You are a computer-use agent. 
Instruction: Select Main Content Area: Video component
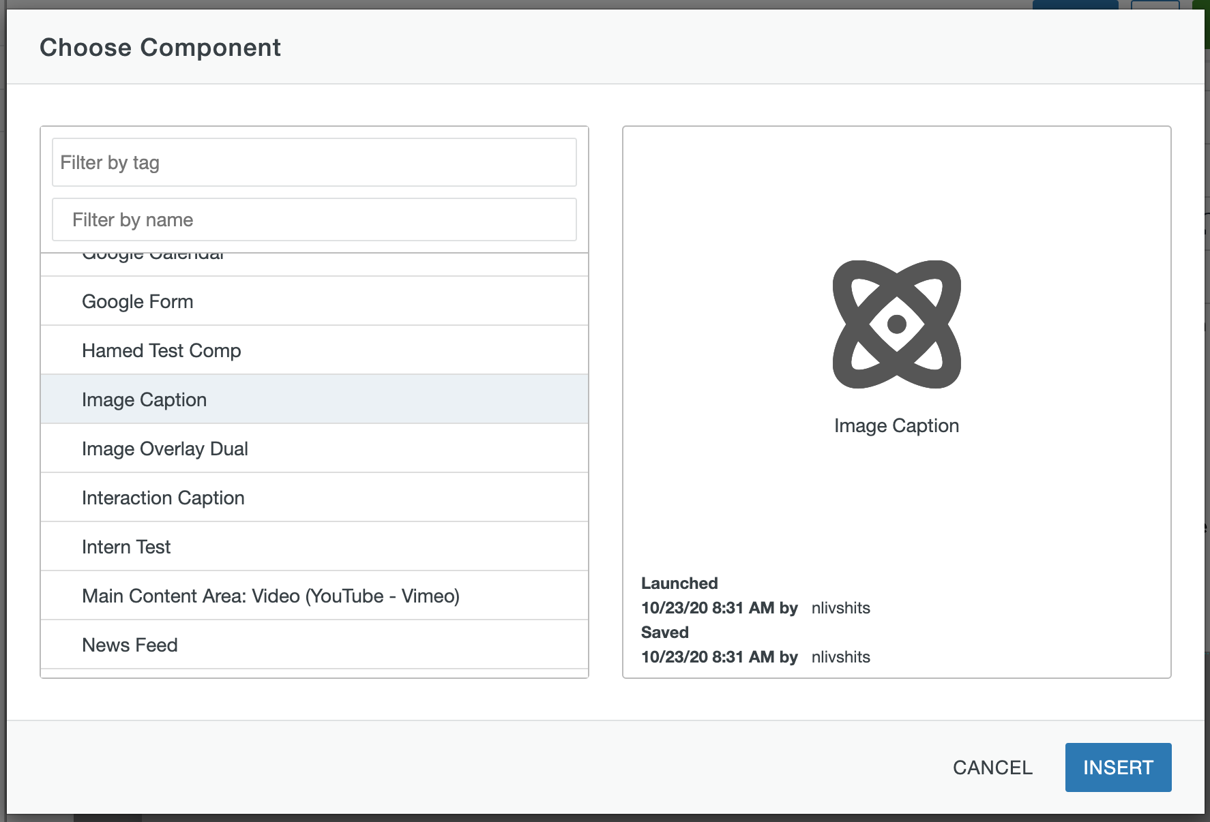[314, 596]
